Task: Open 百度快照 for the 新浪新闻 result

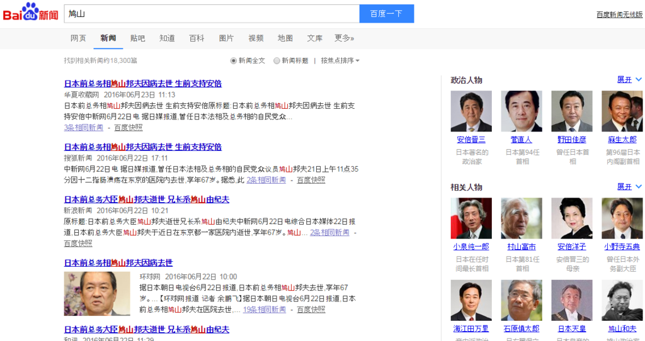Action: (x=78, y=243)
